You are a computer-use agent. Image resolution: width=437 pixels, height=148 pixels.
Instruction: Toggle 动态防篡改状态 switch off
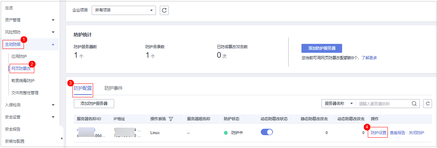tap(267, 132)
